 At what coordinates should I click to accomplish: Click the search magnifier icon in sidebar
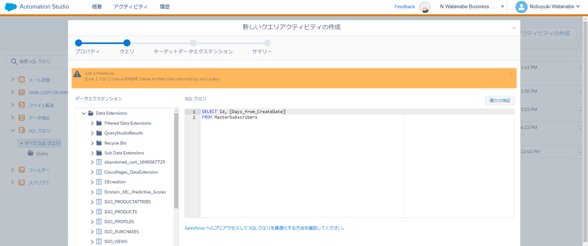click(13, 62)
